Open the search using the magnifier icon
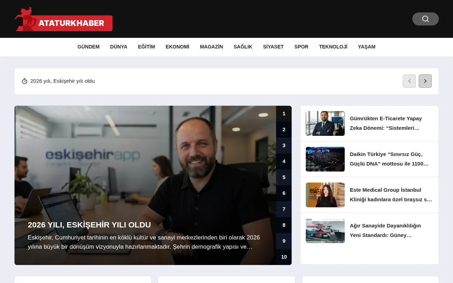Image resolution: width=453 pixels, height=283 pixels. pos(425,19)
